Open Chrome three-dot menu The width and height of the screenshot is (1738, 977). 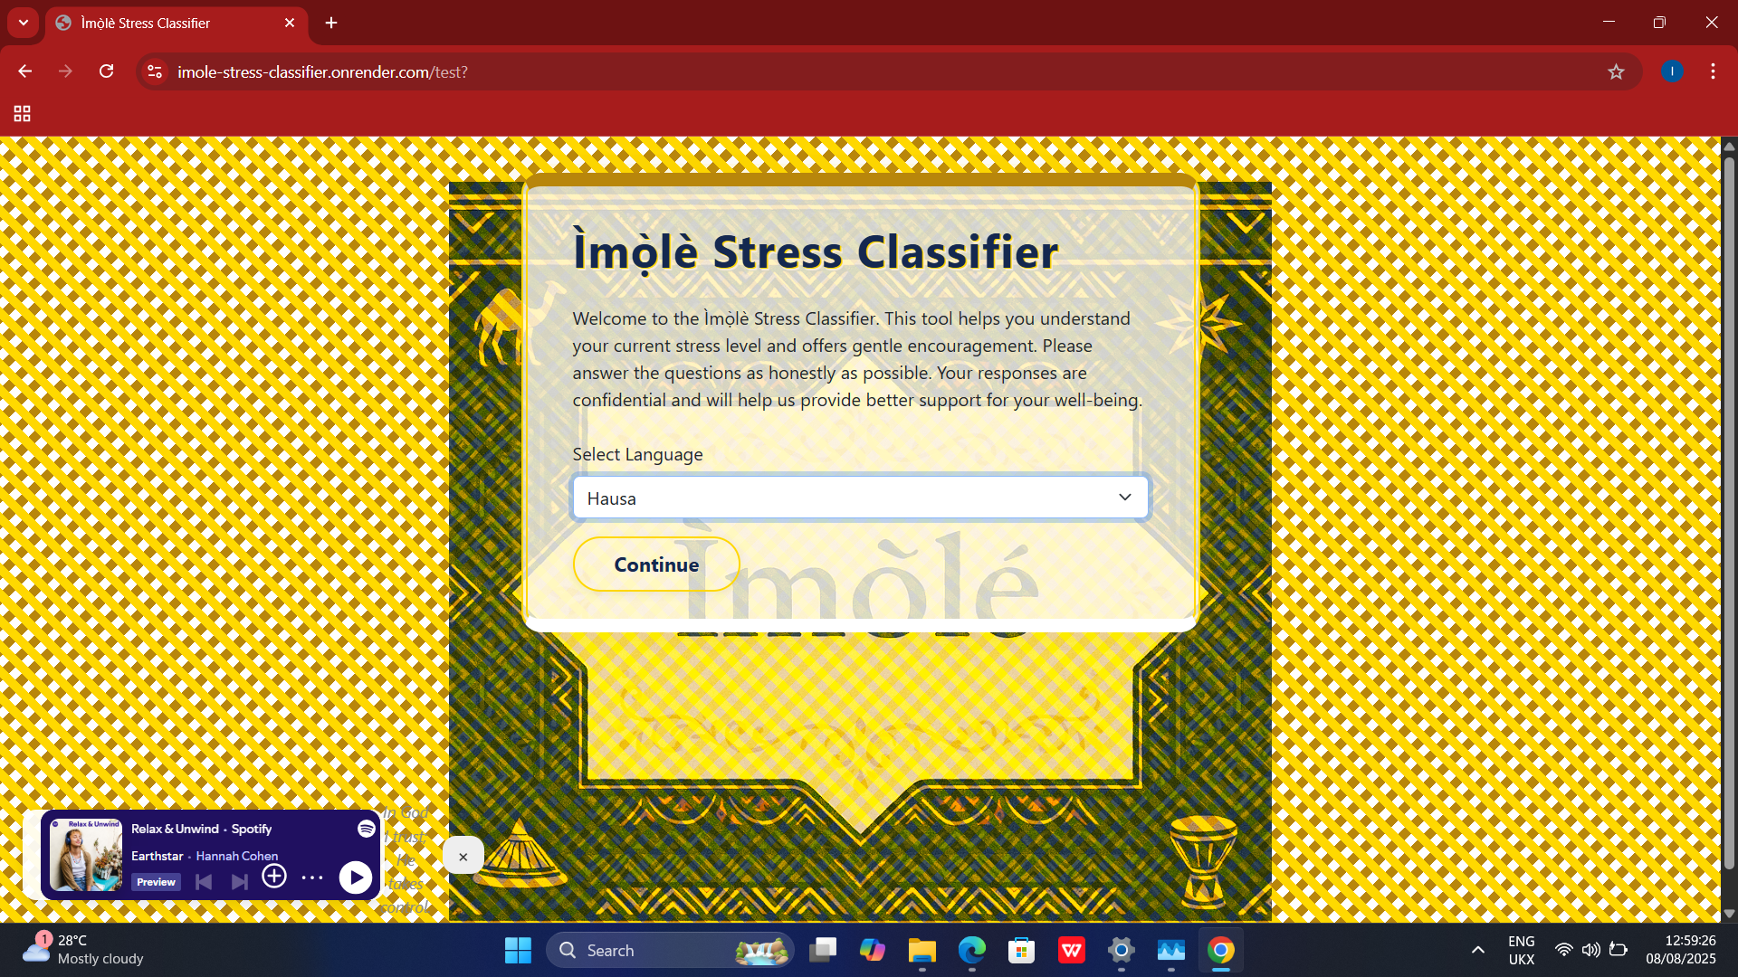click(x=1713, y=71)
